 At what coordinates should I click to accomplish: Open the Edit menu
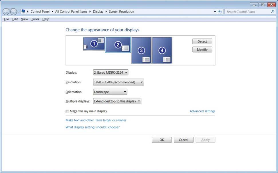click(15, 19)
